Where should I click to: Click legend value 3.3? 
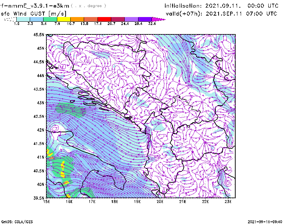(x=30, y=24)
